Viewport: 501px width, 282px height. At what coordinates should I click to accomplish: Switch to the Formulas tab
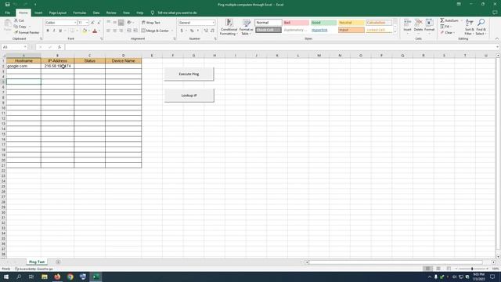tap(80, 13)
